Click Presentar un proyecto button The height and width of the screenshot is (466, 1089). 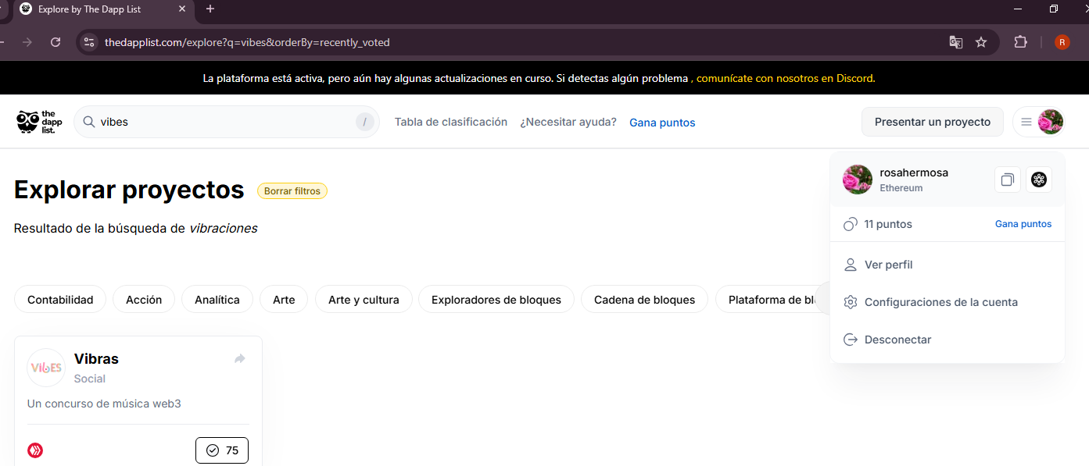point(933,122)
